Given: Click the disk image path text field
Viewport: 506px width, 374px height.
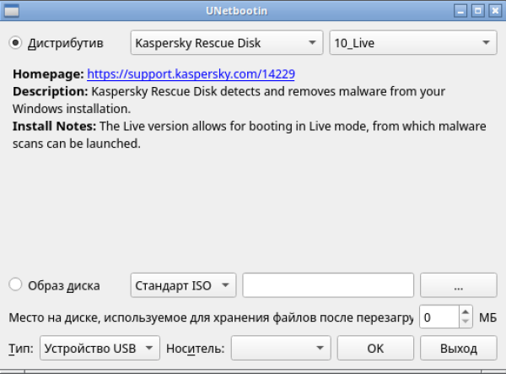Looking at the screenshot, I should (327, 285).
